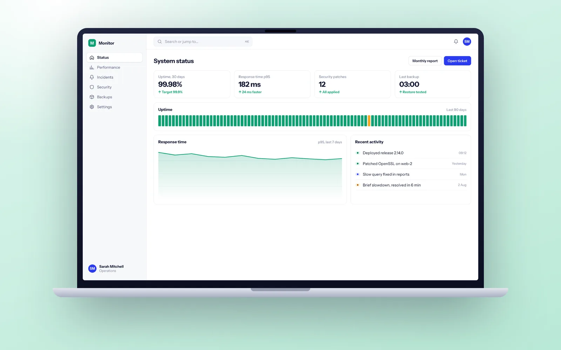Navigate to Backups

[114, 97]
